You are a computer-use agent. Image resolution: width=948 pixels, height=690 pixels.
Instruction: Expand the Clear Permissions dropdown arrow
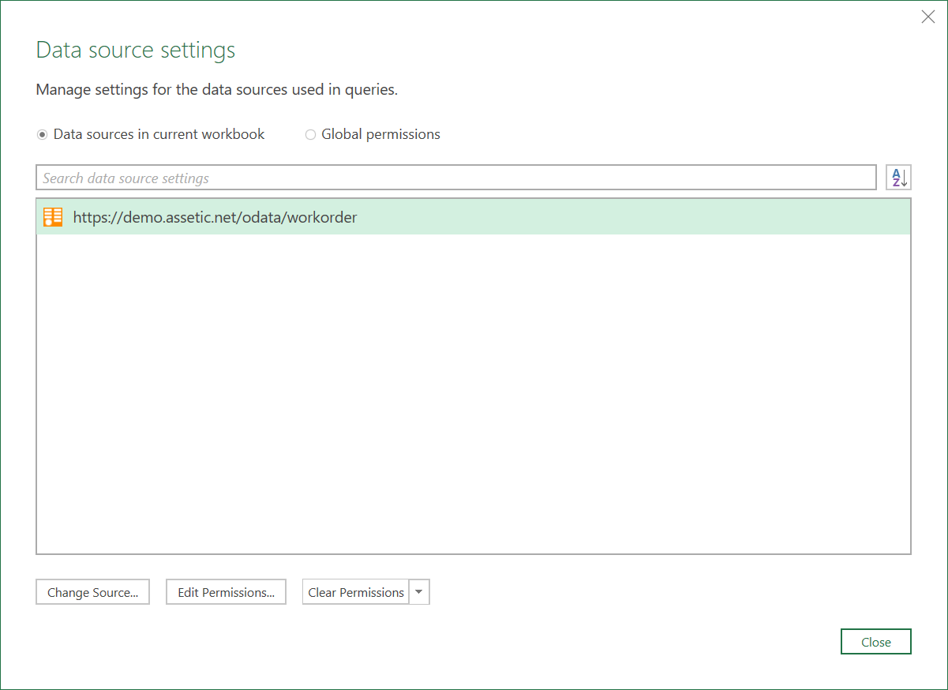click(419, 592)
